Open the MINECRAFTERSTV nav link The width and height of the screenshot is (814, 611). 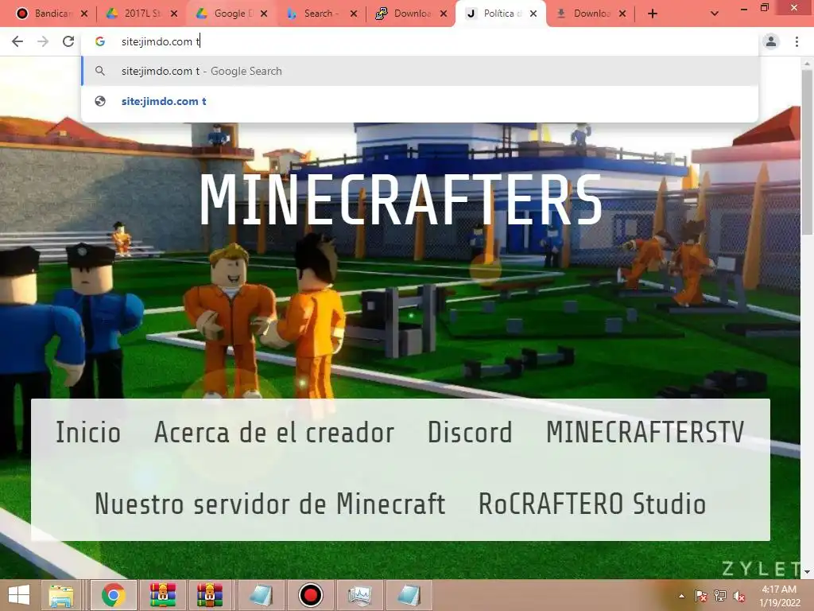click(x=645, y=432)
